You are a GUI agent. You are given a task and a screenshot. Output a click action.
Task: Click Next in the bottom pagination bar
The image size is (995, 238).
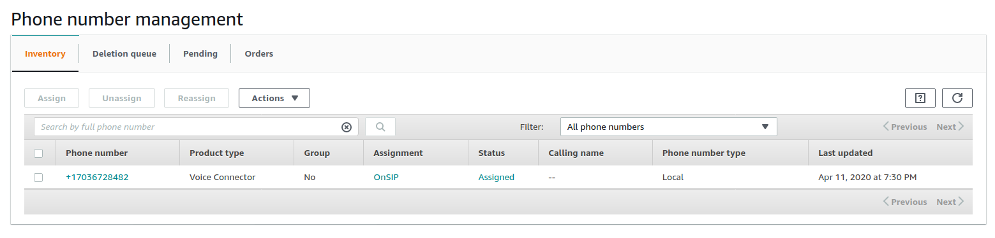point(950,202)
